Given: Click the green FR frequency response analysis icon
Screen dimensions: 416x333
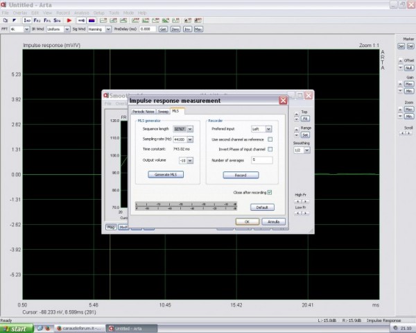Looking at the screenshot, I should tap(103, 20).
